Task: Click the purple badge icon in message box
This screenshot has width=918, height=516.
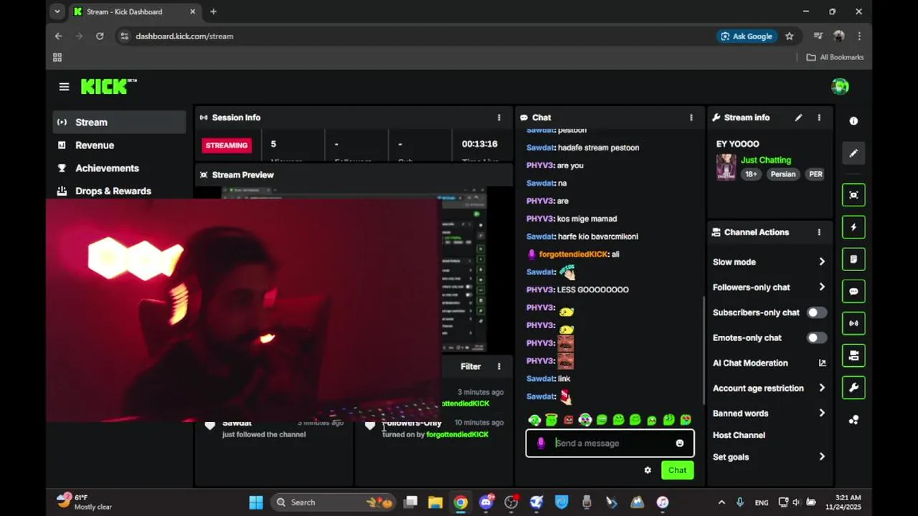Action: coord(541,443)
